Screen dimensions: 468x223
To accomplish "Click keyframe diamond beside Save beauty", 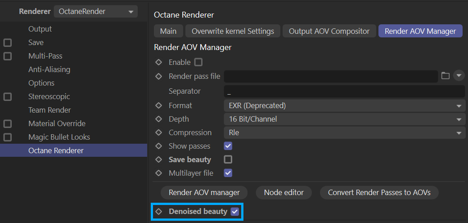I will click(x=158, y=159).
